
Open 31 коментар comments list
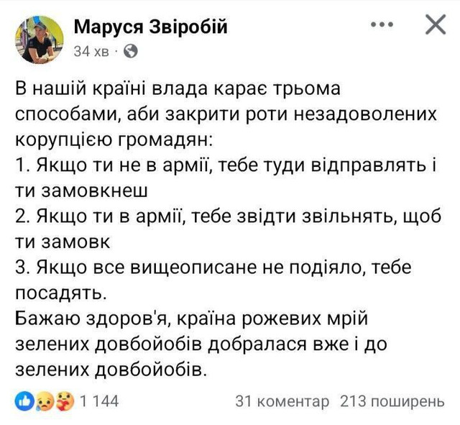click(282, 401)
